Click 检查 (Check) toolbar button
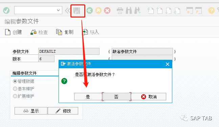The image size is (219, 127). click(x=39, y=32)
